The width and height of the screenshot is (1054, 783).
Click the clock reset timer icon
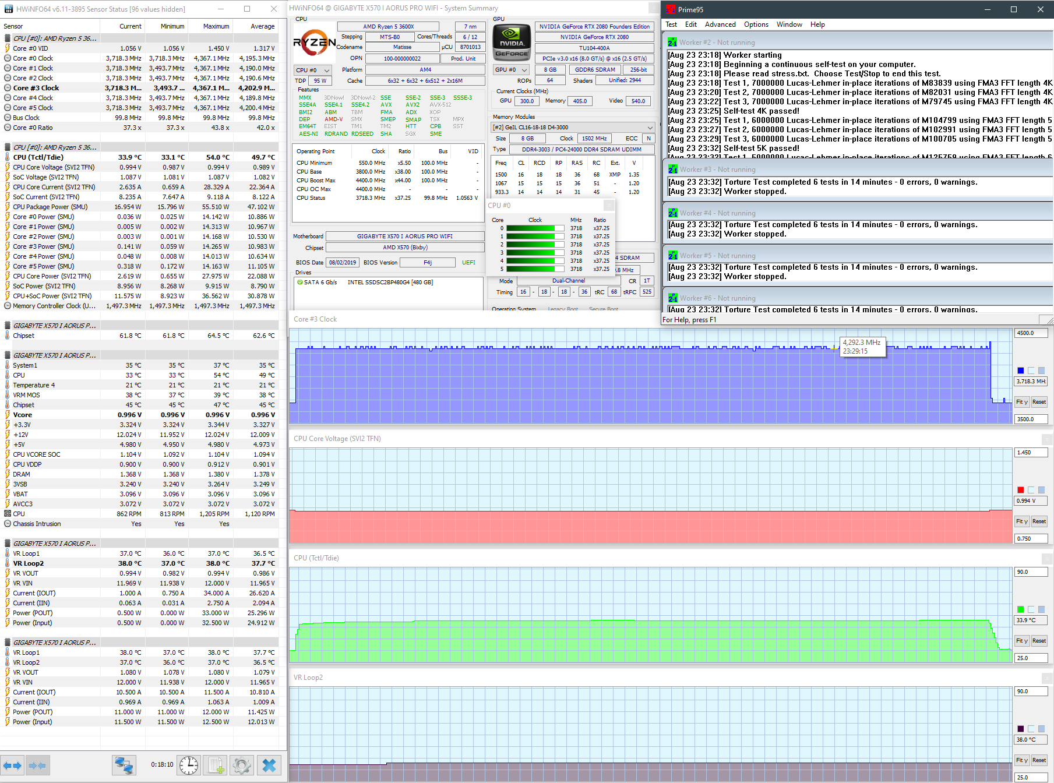[189, 765]
